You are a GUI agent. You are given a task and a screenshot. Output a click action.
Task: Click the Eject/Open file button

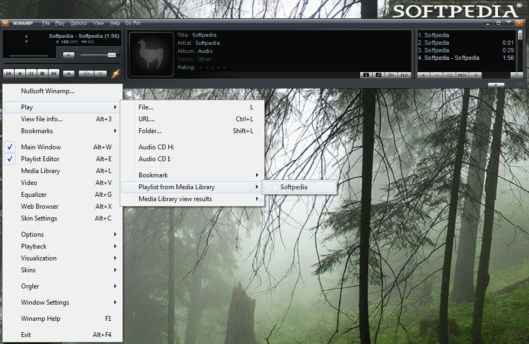pyautogui.click(x=68, y=73)
